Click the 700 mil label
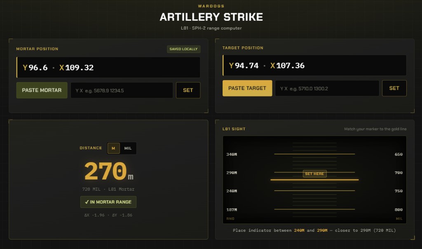Screen dimensions: 422x249 pos(399,173)
